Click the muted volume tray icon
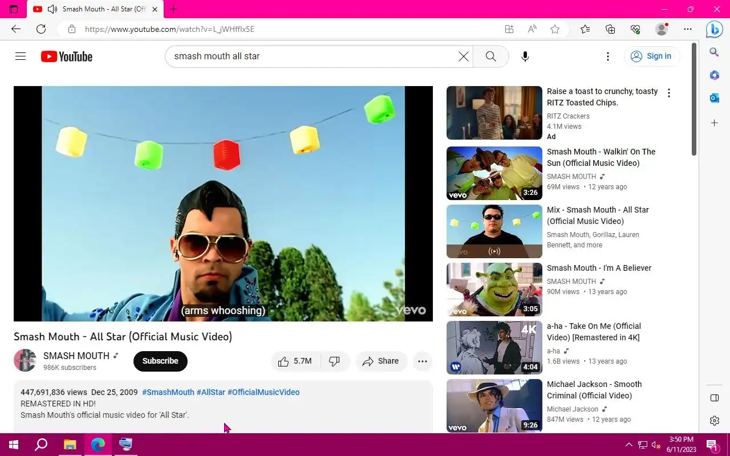730x456 pixels. click(656, 445)
